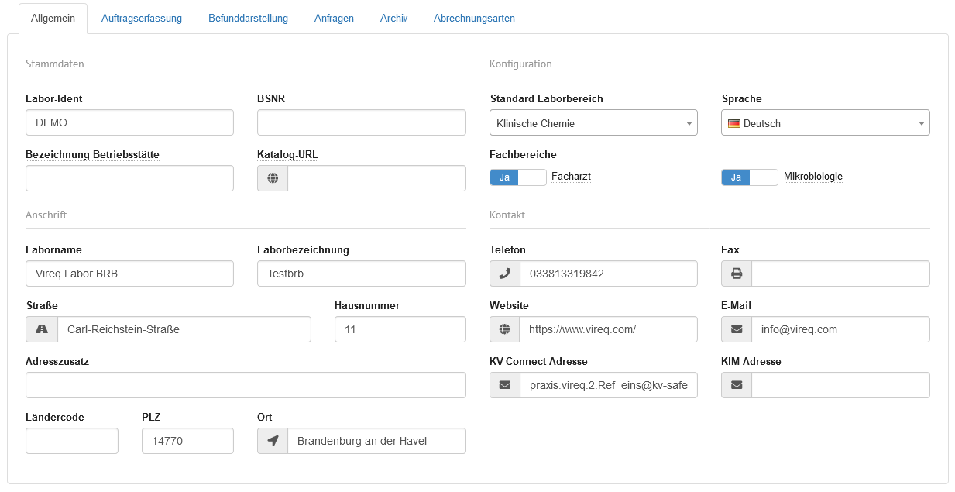Click the globe icon beside Website field
Viewport: 955px width, 492px height.
tap(505, 329)
